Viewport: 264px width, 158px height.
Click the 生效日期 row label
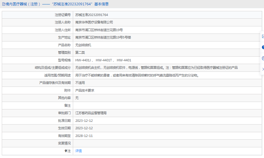[64, 128]
